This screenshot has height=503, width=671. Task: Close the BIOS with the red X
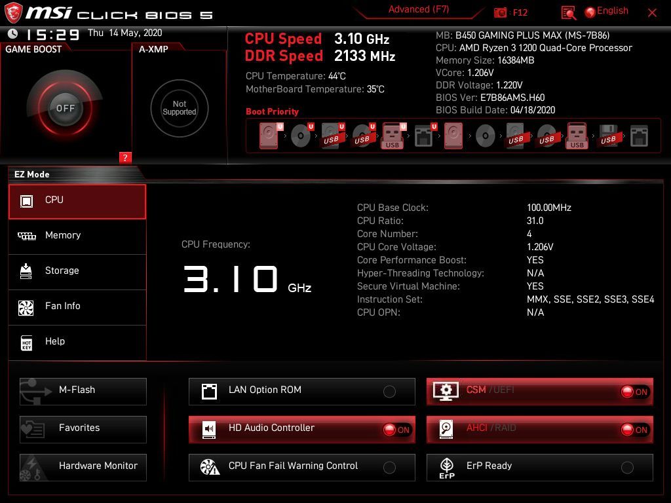(x=652, y=13)
